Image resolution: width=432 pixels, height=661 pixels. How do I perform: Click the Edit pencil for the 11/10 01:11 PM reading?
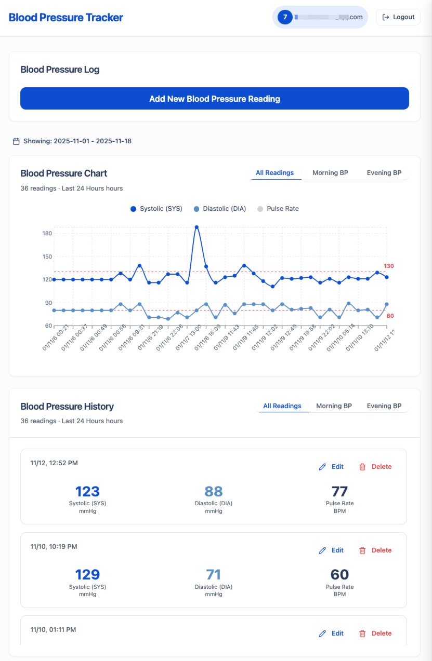click(322, 633)
